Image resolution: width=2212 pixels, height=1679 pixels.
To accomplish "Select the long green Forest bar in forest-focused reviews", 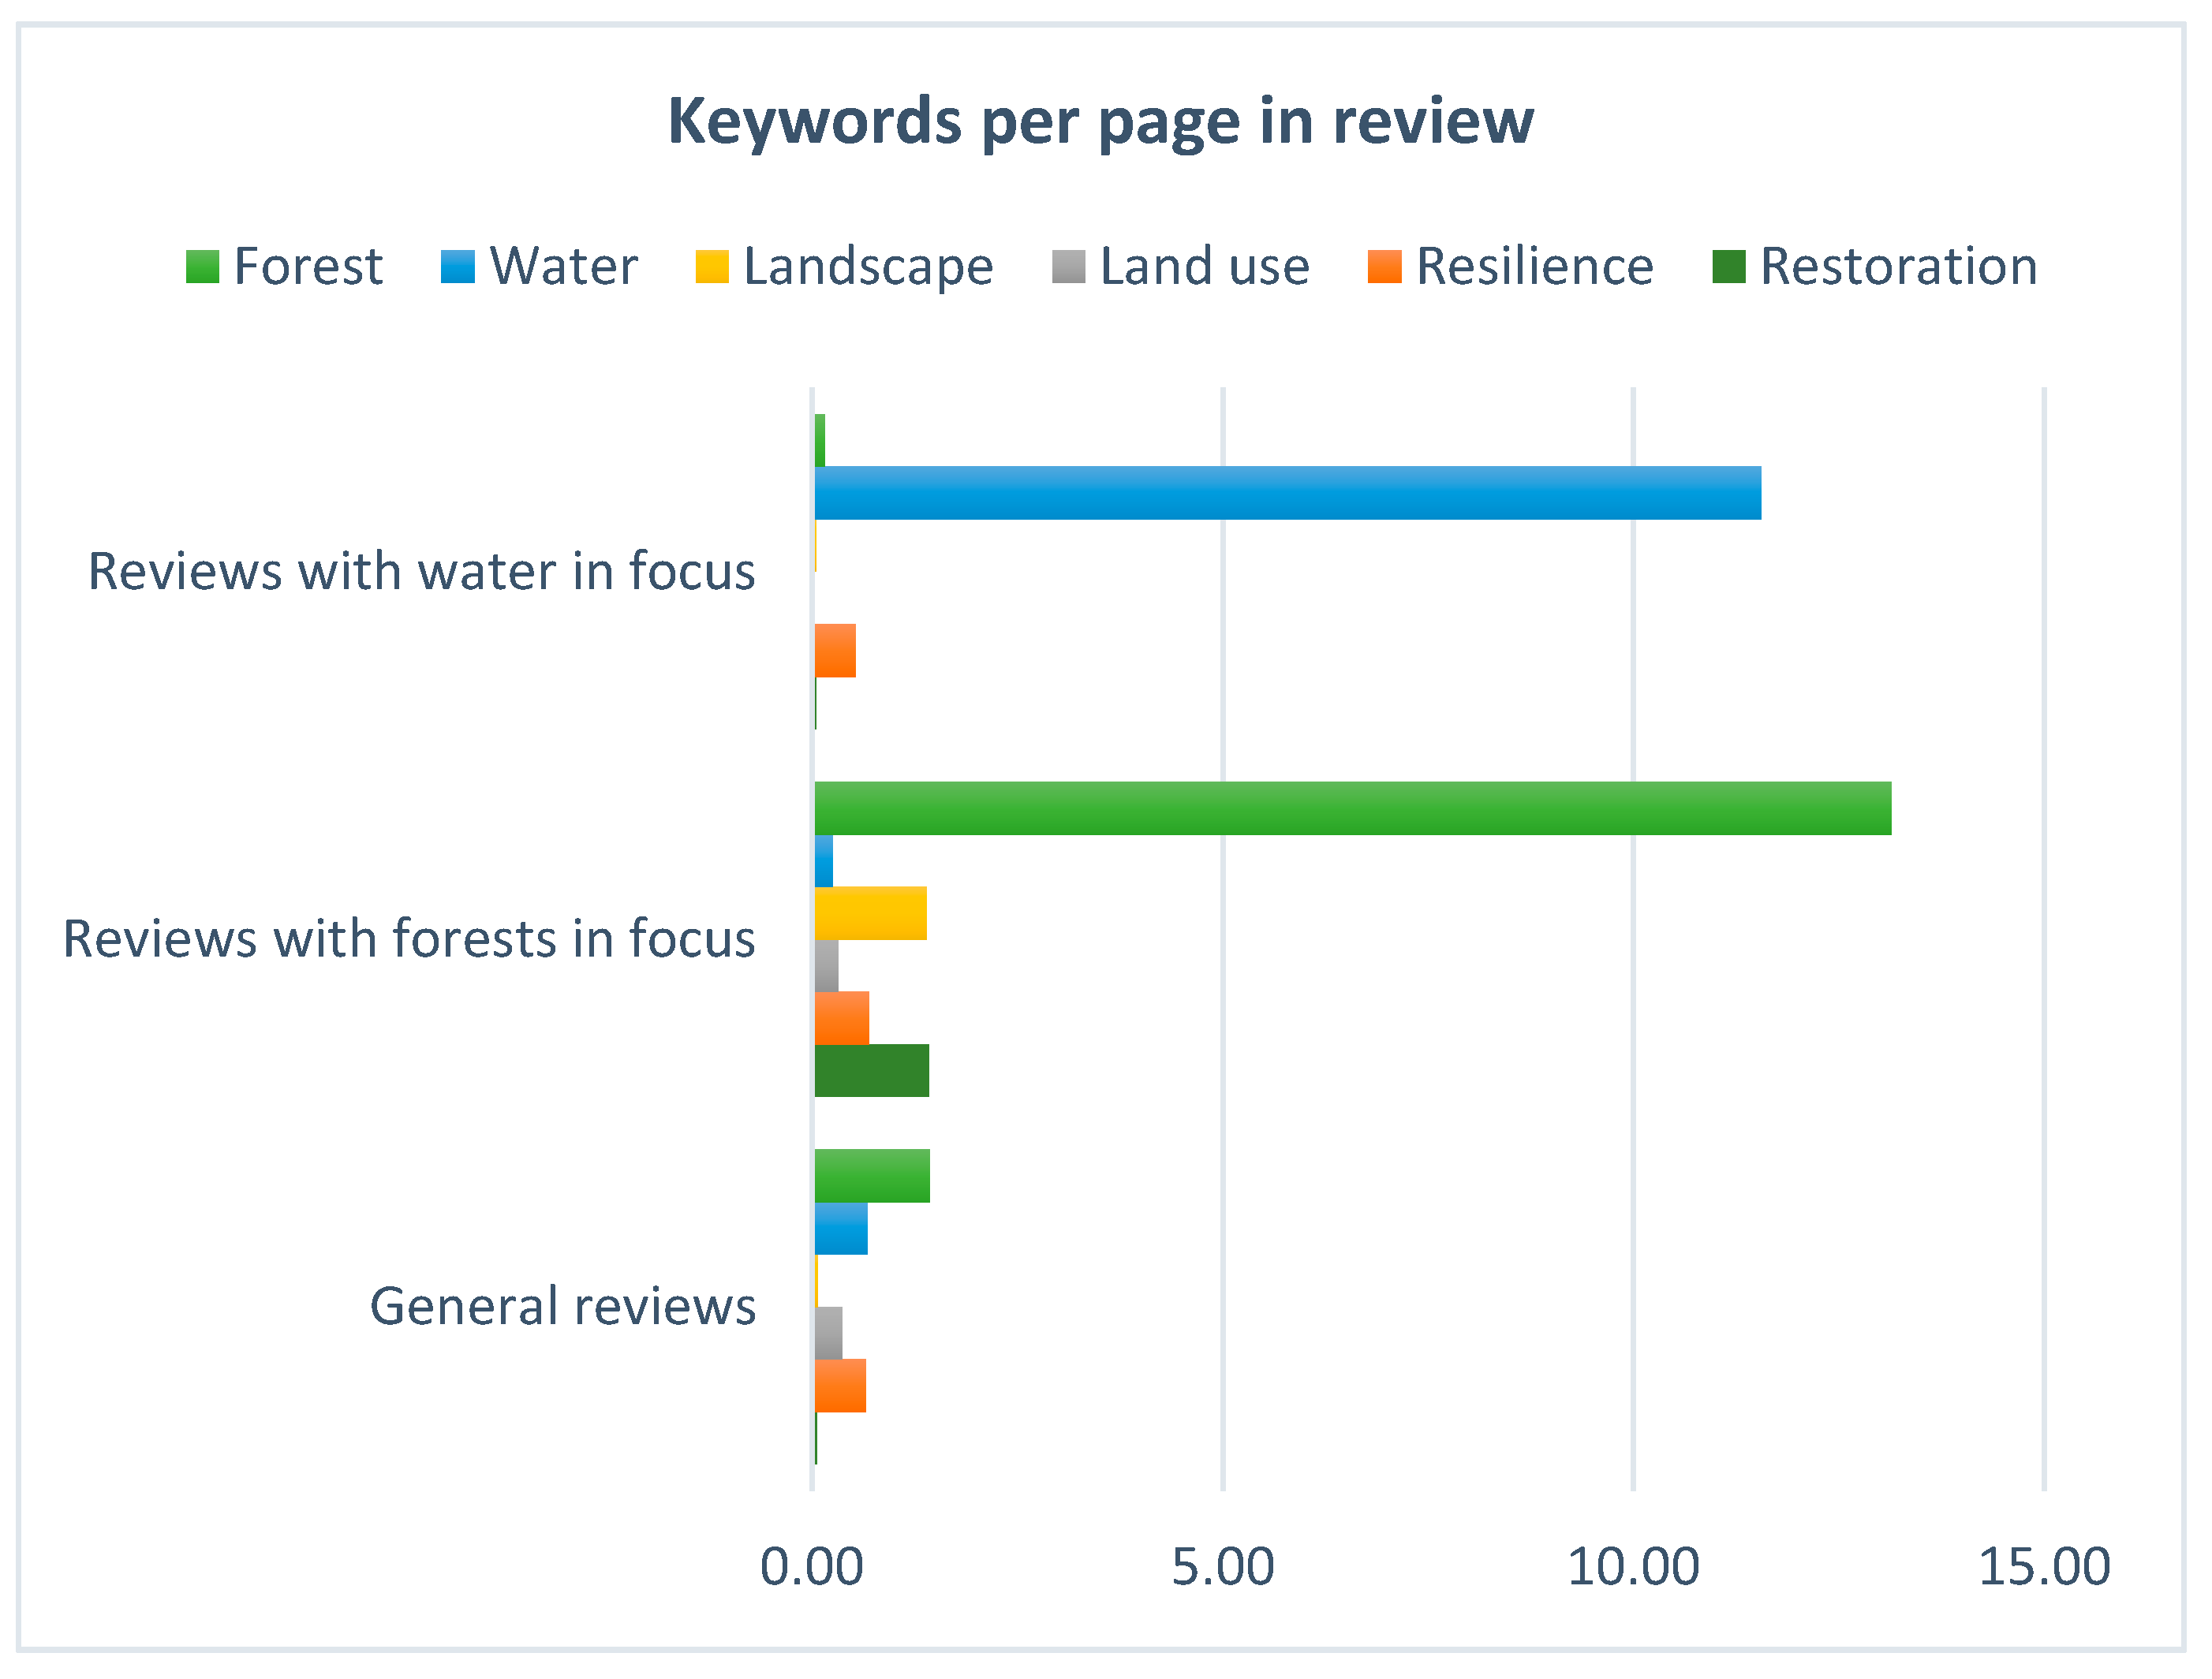I will pyautogui.click(x=1352, y=808).
